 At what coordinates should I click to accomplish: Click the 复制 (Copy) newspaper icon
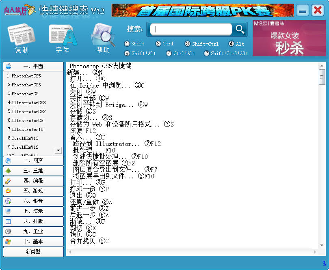[x=22, y=38]
